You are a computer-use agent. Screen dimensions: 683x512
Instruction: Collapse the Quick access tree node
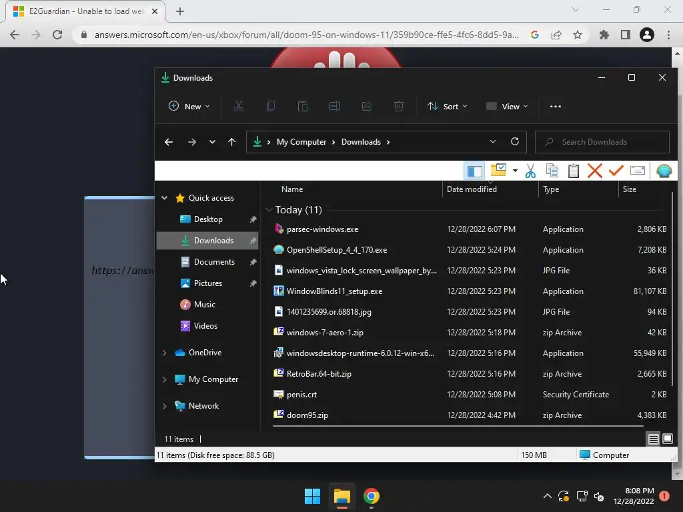click(x=164, y=197)
